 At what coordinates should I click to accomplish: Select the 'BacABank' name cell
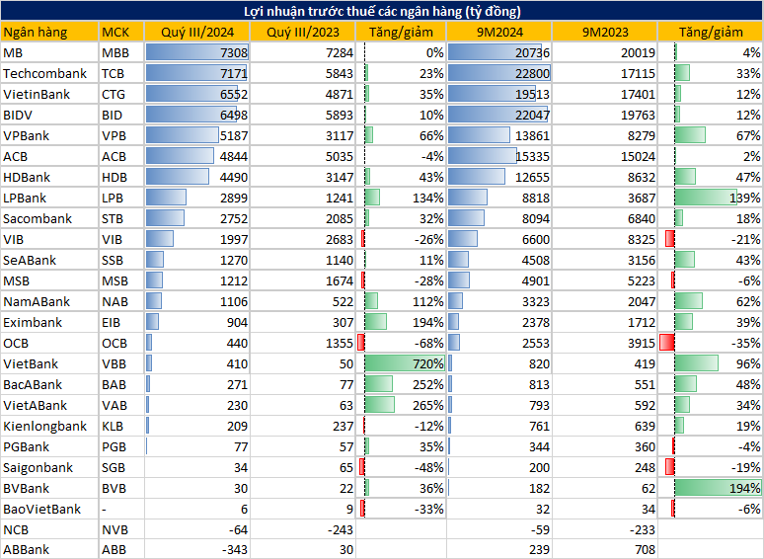(x=49, y=384)
